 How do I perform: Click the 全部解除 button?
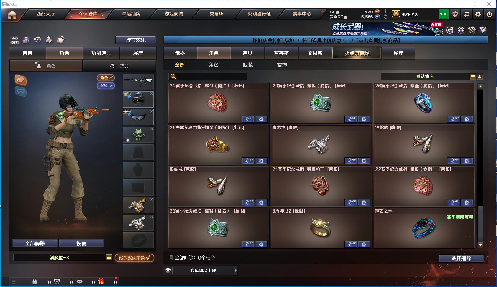(35, 243)
